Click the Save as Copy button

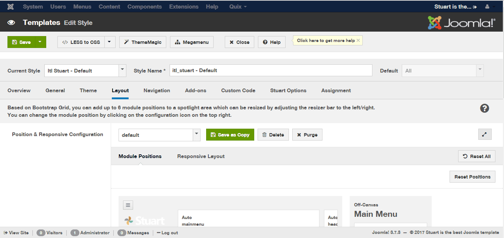click(x=230, y=135)
